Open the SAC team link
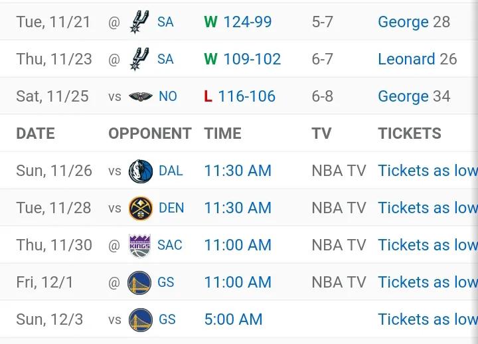Viewport: 478px width, 344px height. tap(170, 245)
